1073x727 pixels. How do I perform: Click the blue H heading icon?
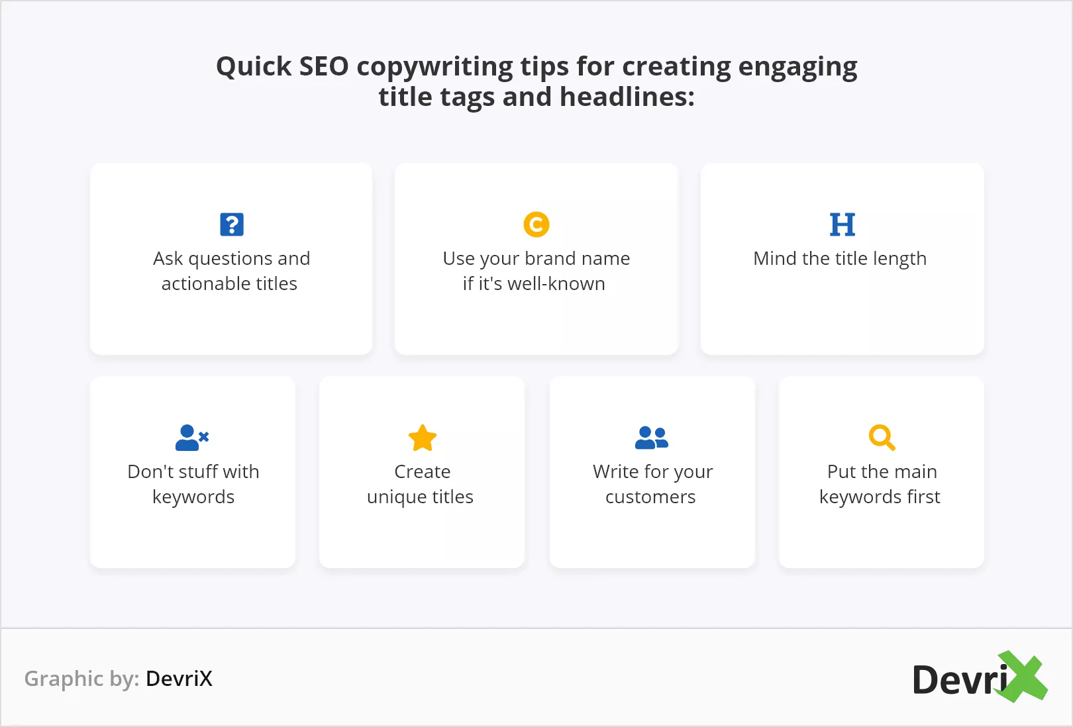coord(843,224)
